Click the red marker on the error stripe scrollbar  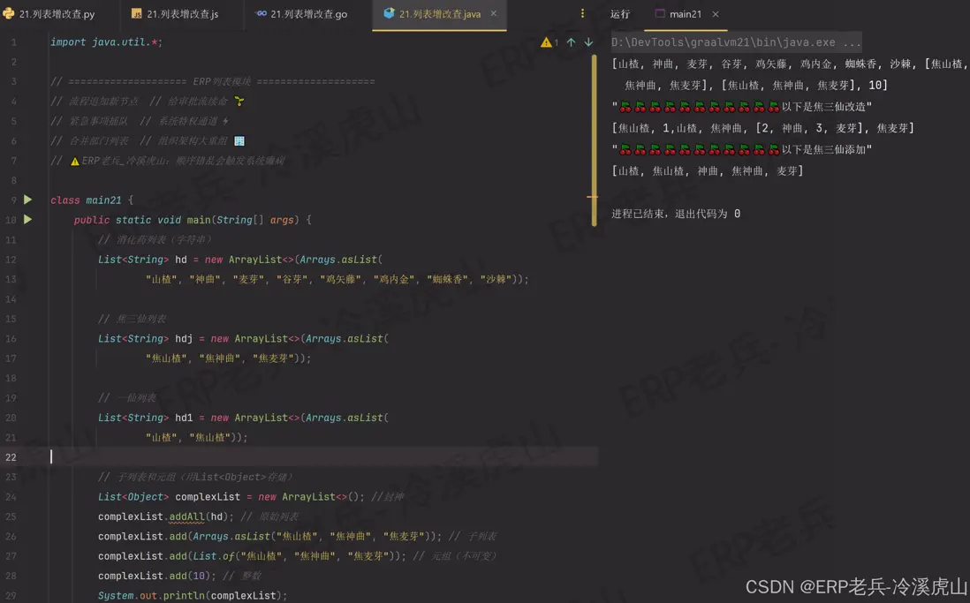(x=591, y=198)
